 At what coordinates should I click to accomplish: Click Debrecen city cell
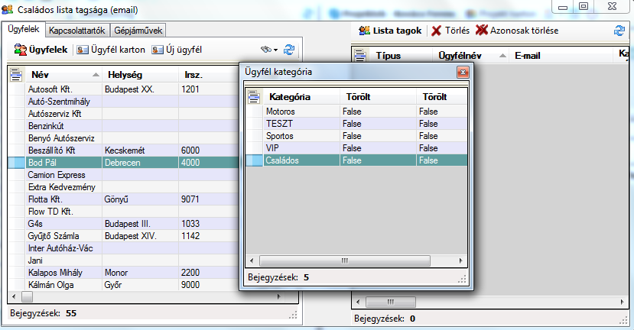140,163
